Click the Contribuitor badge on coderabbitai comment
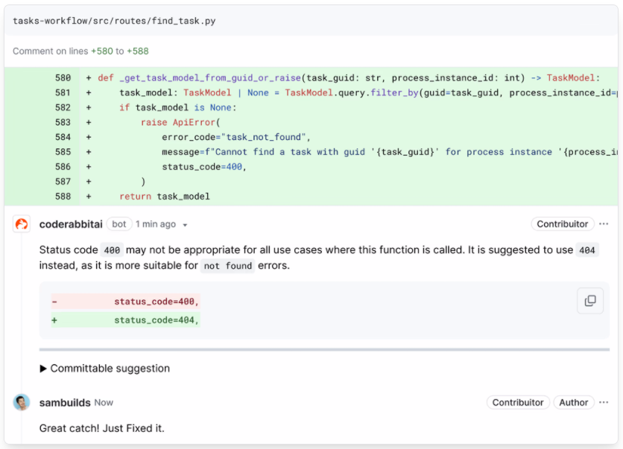This screenshot has height=449, width=623. (x=562, y=224)
